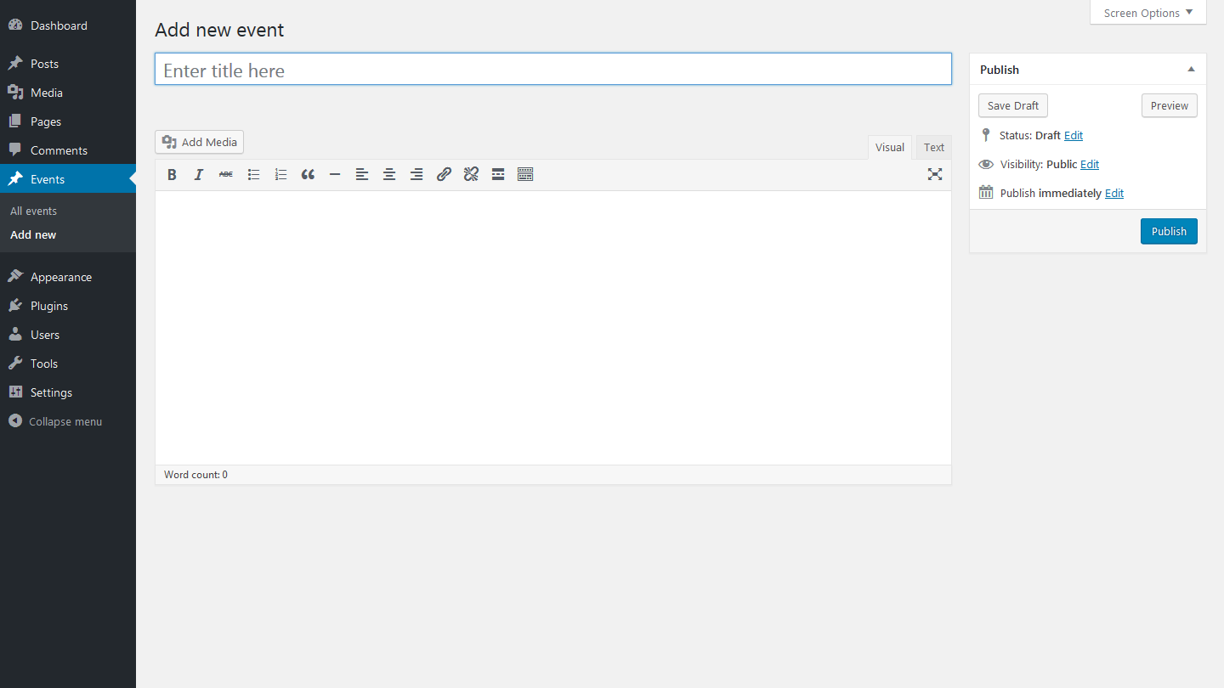Insert a bulleted list

coord(253,174)
